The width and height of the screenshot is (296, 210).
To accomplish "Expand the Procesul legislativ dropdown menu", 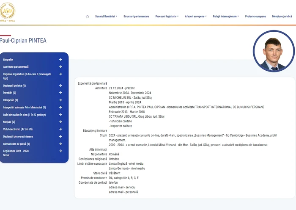I will tap(167, 17).
